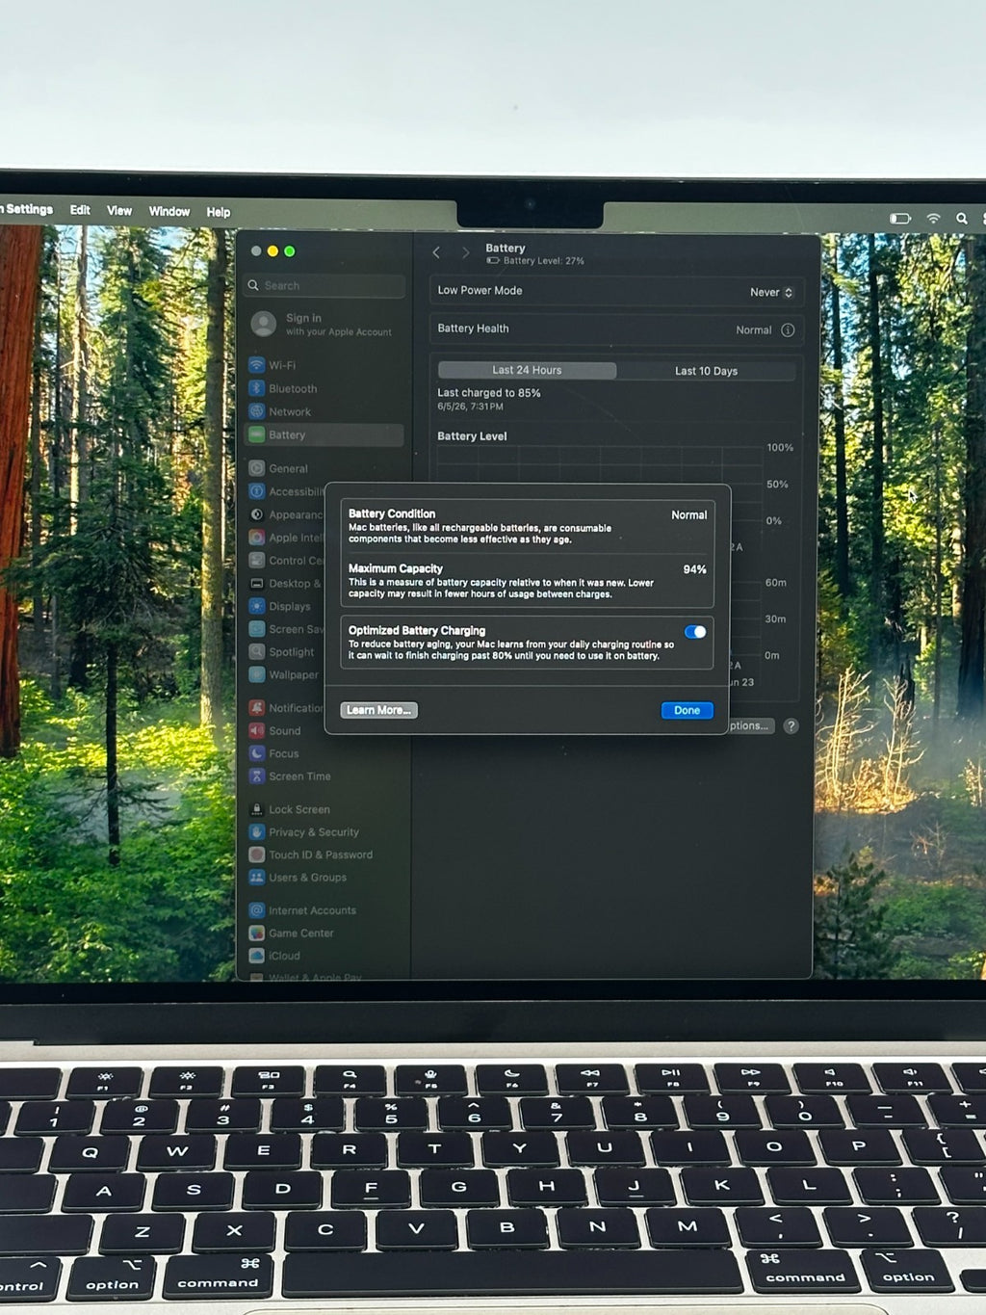Image resolution: width=986 pixels, height=1315 pixels.
Task: Click 'Last charged to 85%' text
Action: point(489,393)
